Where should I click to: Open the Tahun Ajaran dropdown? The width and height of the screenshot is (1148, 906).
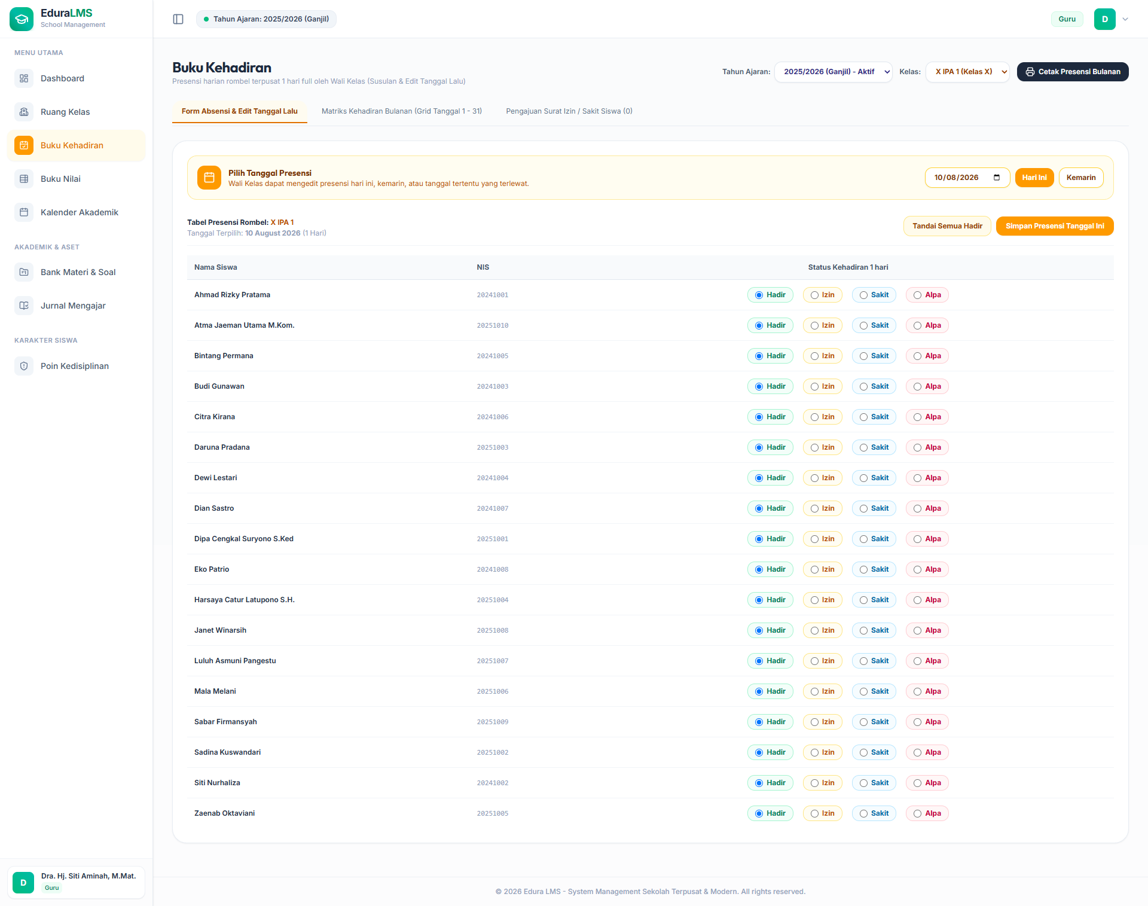click(x=833, y=72)
